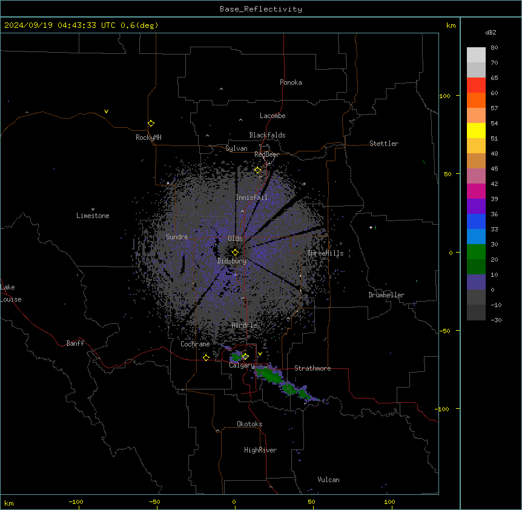Click the -30 value in the dBZ legend
The image size is (522, 510).
496,320
